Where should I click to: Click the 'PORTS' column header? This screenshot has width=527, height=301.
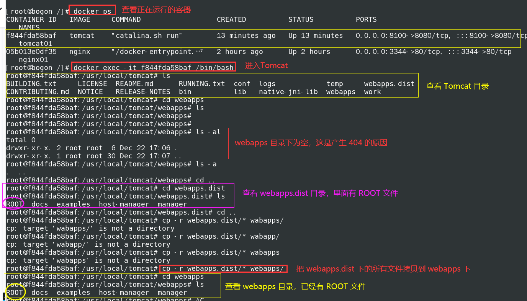click(x=366, y=20)
